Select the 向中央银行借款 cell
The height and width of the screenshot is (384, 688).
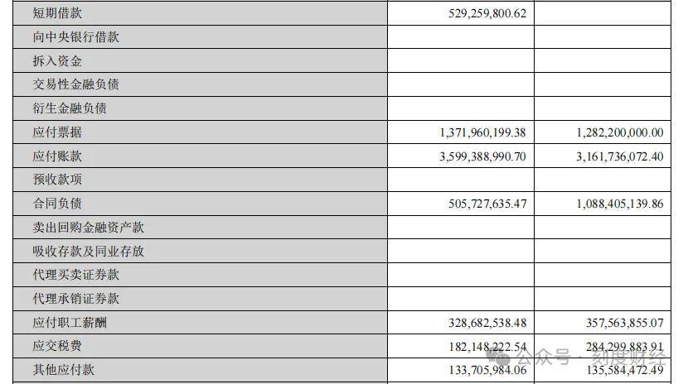[x=76, y=37]
